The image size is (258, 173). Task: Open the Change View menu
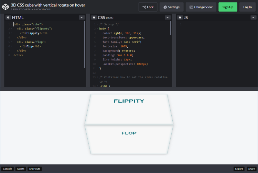point(201,7)
